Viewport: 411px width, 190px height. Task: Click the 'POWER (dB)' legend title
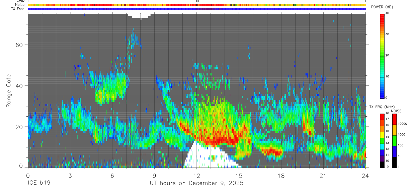pos(382,7)
